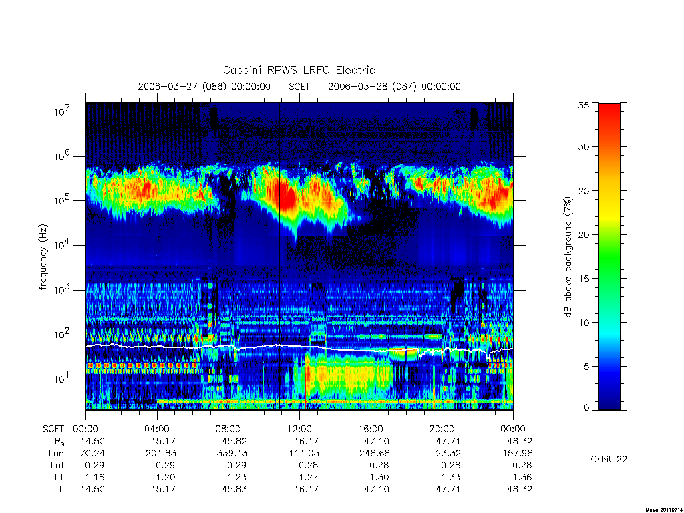Select the Lon value 114.05
Screen dimensions: 684x513
point(305,454)
